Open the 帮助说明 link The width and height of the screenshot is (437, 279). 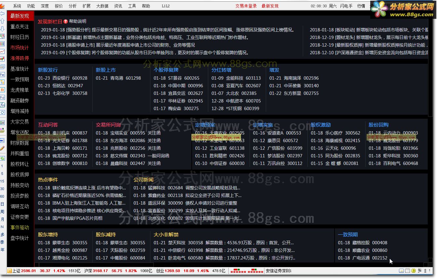point(78,21)
